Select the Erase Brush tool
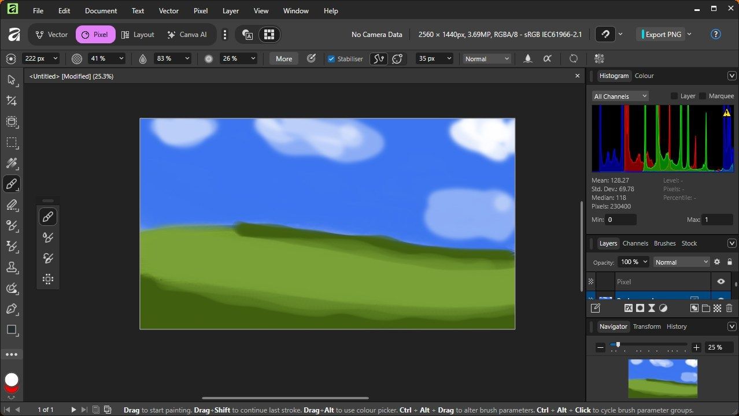The width and height of the screenshot is (739, 416). pyautogui.click(x=12, y=205)
